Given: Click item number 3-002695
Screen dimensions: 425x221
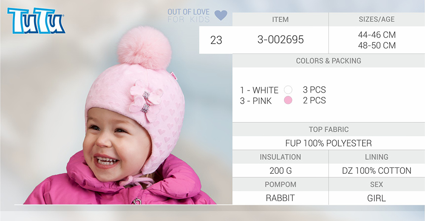Looking at the screenshot, I should (x=280, y=40).
